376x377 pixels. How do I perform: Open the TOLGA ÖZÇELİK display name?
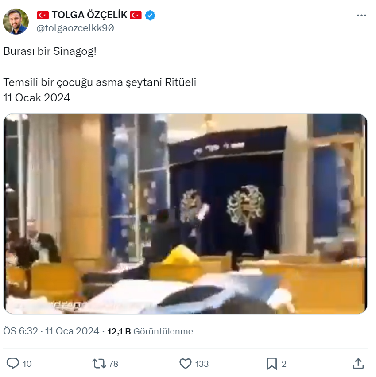coord(89,15)
